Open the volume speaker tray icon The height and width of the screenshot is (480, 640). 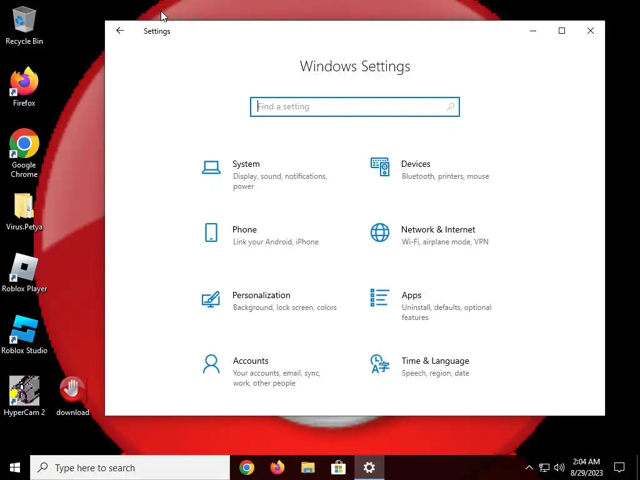tap(559, 467)
